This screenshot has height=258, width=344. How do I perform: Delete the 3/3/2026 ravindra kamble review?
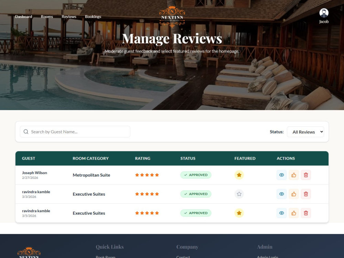pos(306,194)
